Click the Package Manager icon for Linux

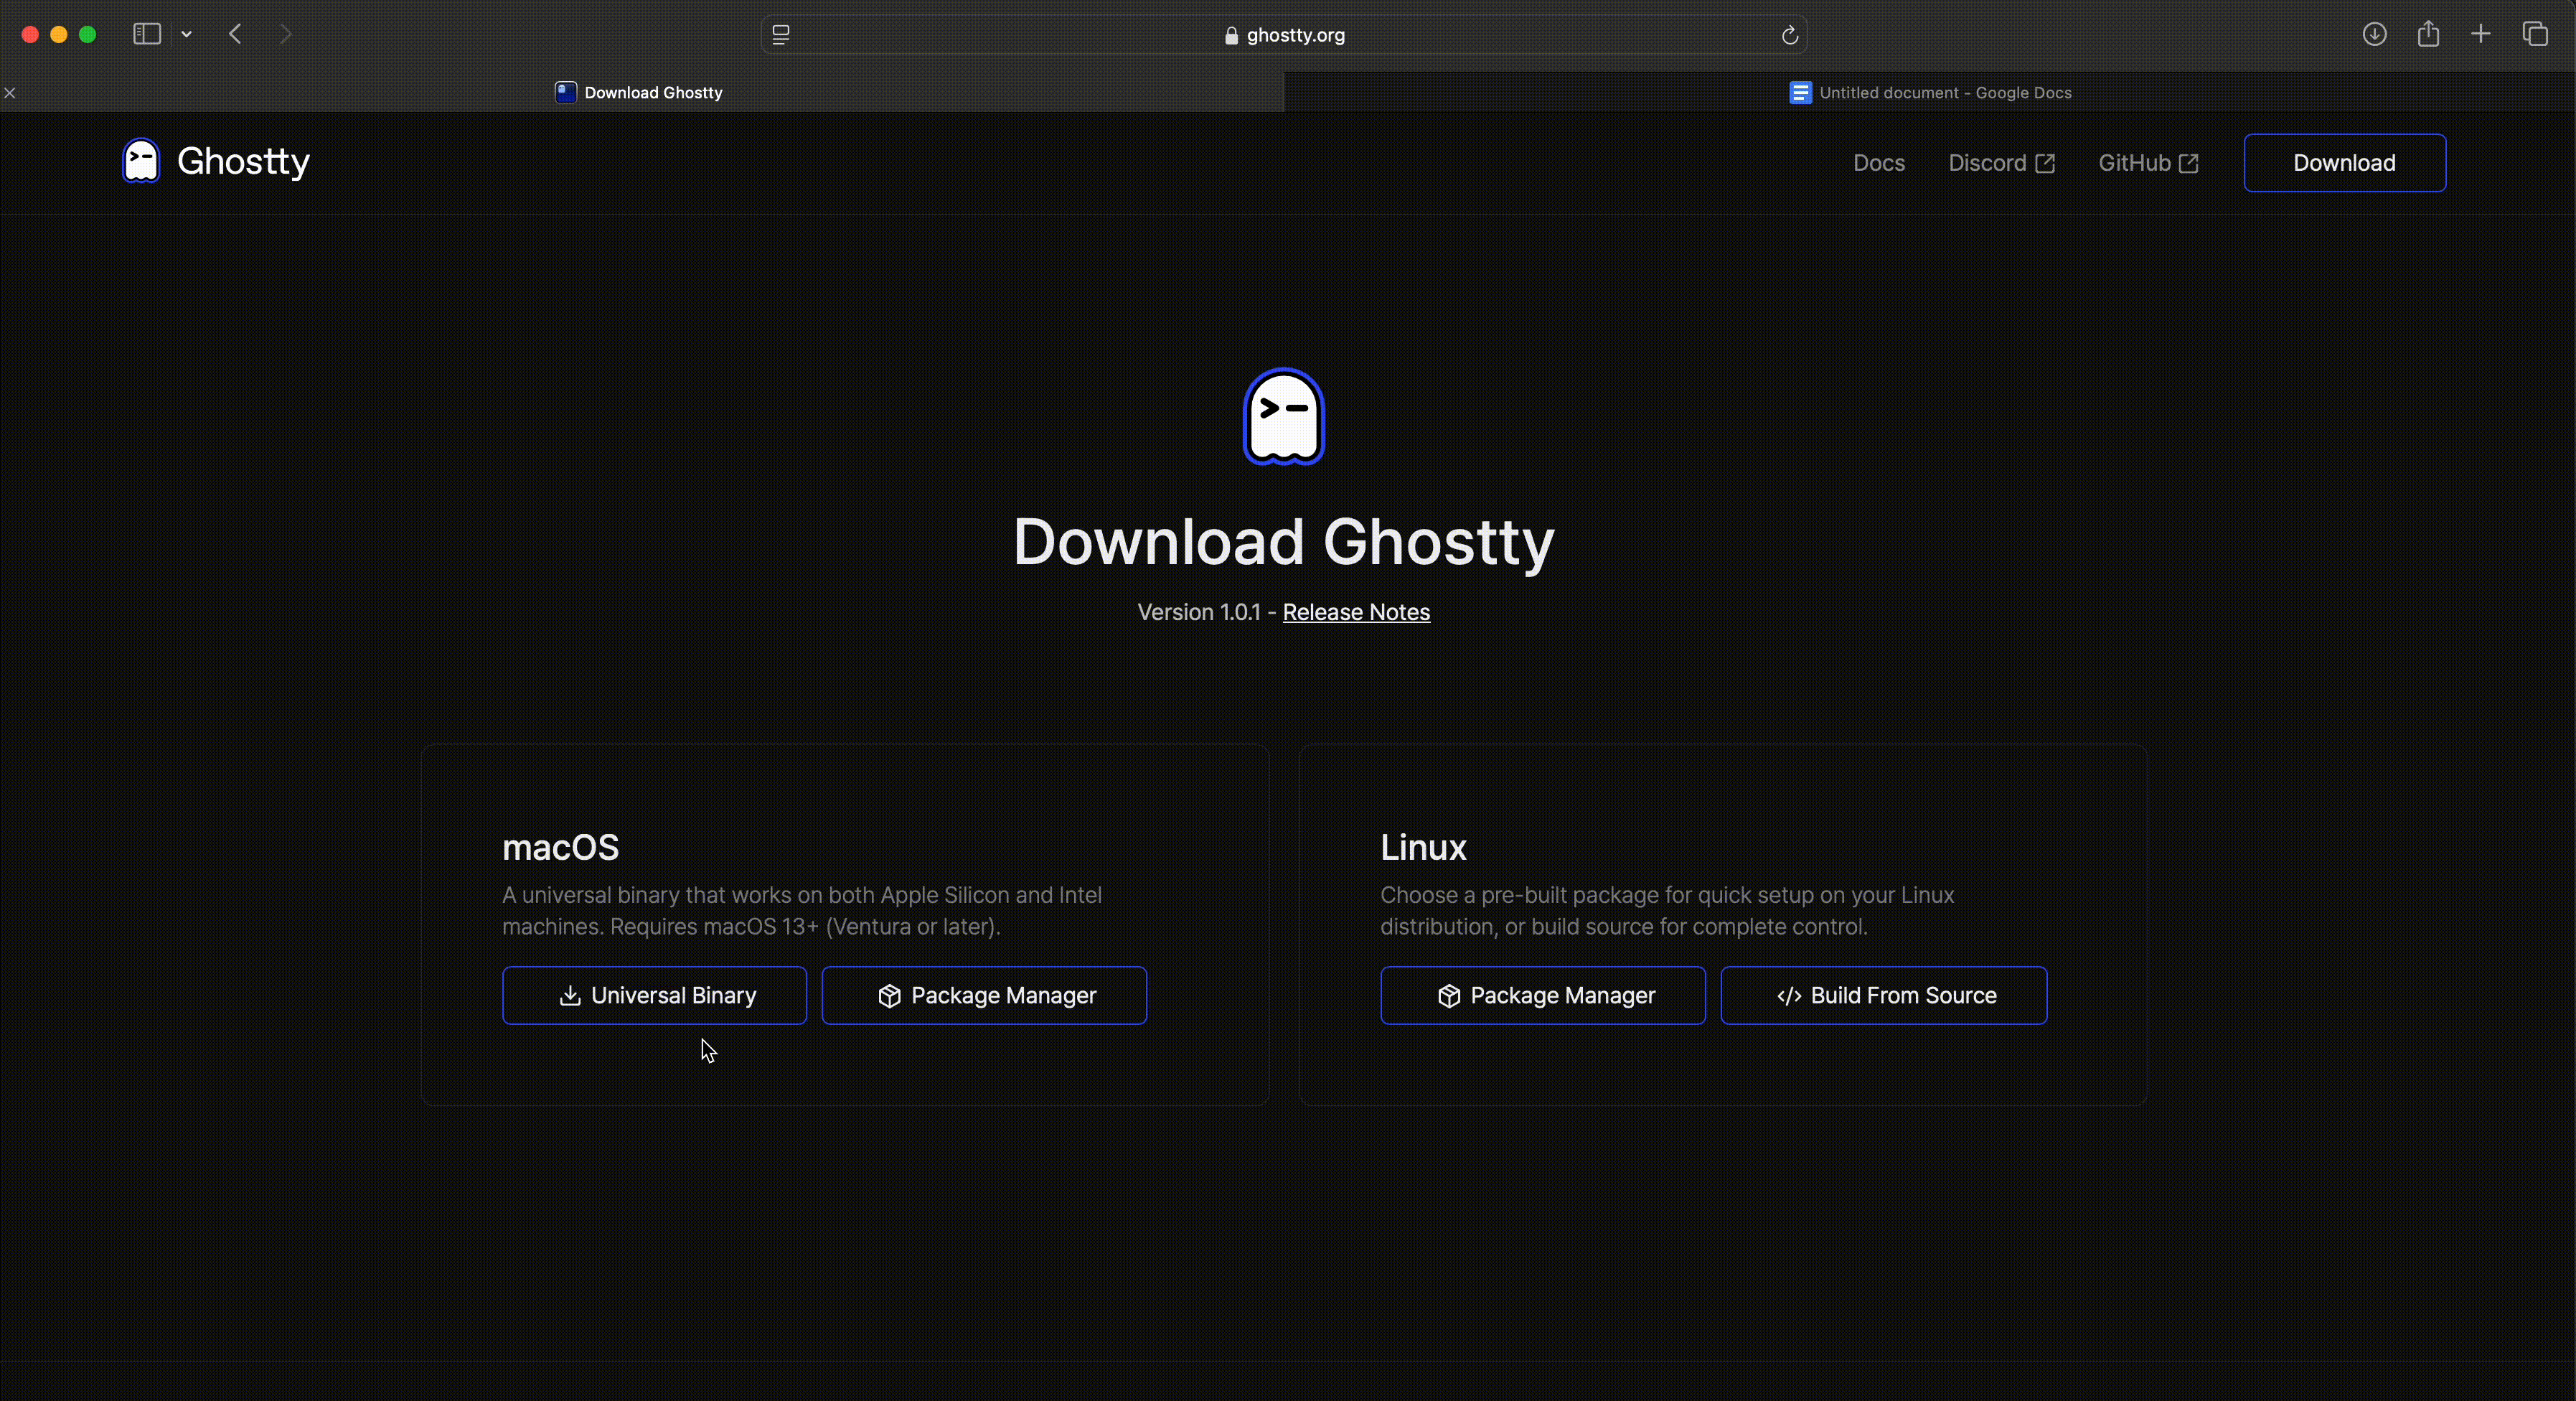[x=1447, y=994]
